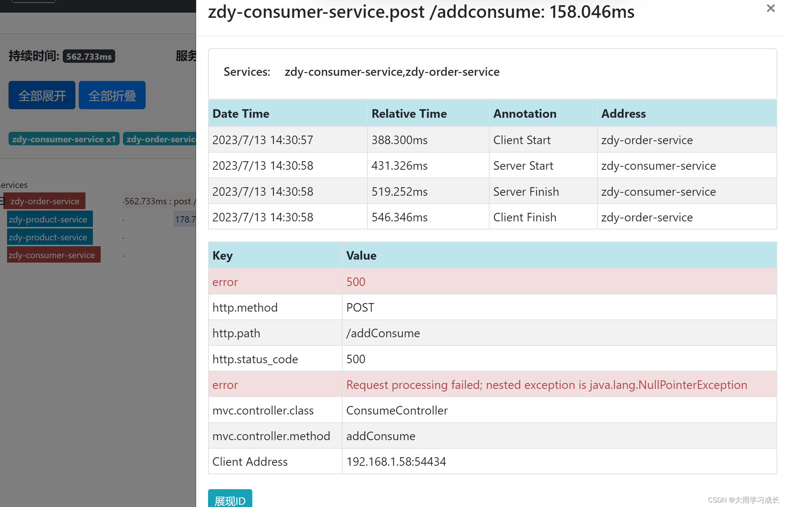Select the zdy-order-service span row

tap(45, 201)
